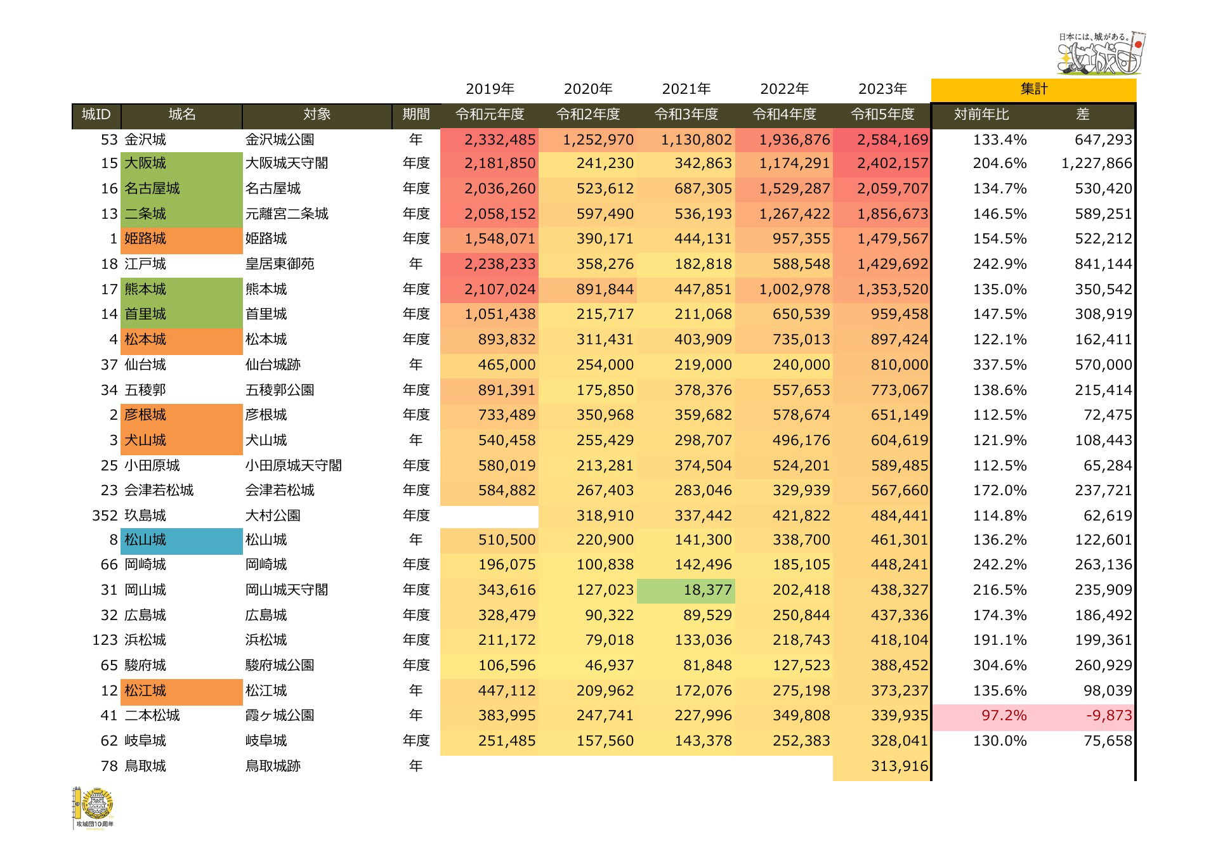Select the orange 姫路城 name cell
This screenshot has width=1218, height=861.
point(181,239)
